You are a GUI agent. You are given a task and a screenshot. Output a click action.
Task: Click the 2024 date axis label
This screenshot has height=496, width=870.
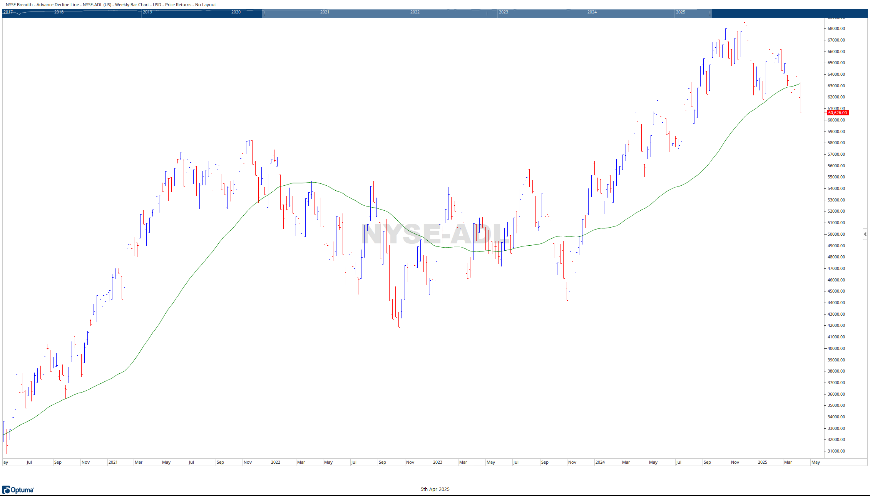click(600, 462)
